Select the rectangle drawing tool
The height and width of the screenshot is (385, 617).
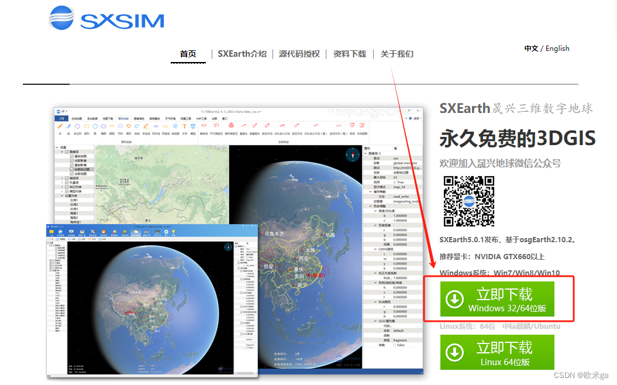click(x=87, y=126)
